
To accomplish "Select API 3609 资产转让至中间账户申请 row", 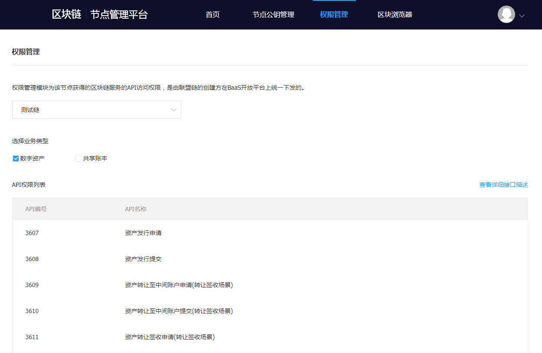I will 179,285.
